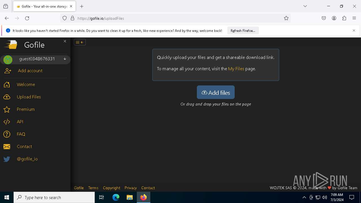Open the FAQ page
This screenshot has width=361, height=203.
pos(21,134)
